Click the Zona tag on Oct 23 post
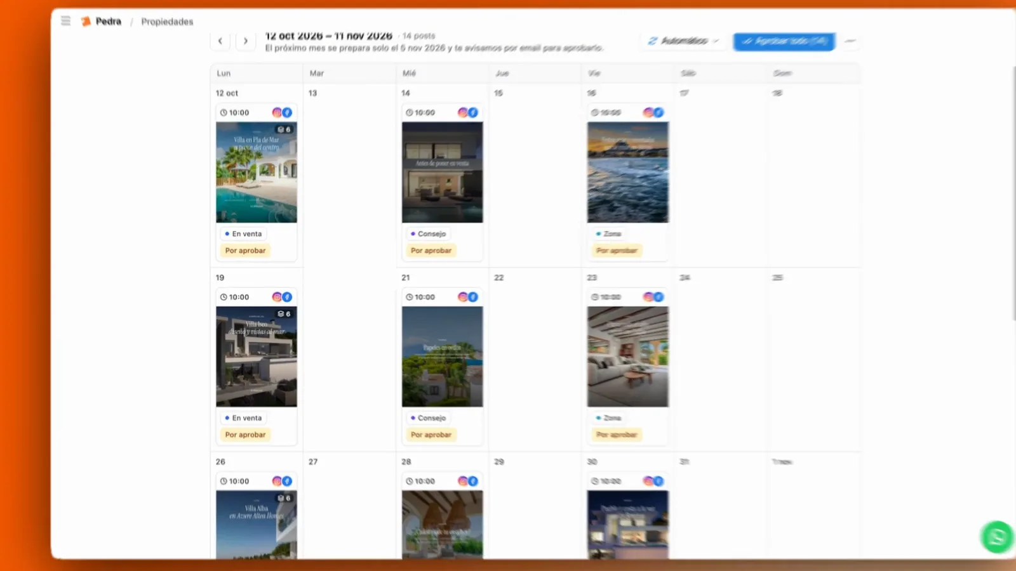1016x571 pixels. [x=609, y=418]
